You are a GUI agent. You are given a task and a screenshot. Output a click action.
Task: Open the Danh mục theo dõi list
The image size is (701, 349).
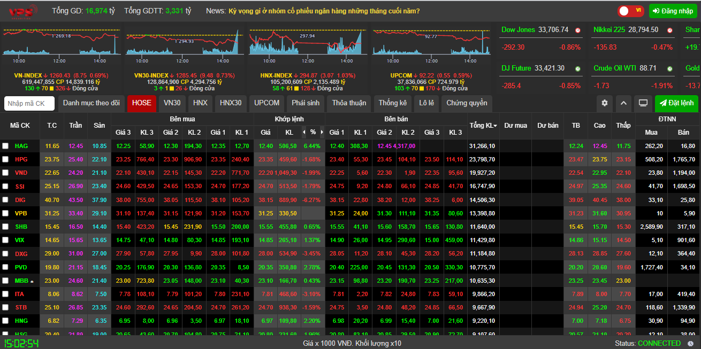91,103
